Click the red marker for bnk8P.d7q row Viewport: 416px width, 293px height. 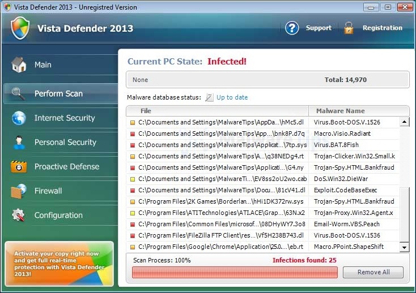(x=133, y=134)
